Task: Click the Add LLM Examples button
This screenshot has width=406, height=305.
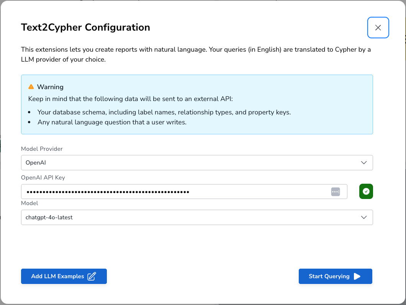Action: pyautogui.click(x=64, y=276)
